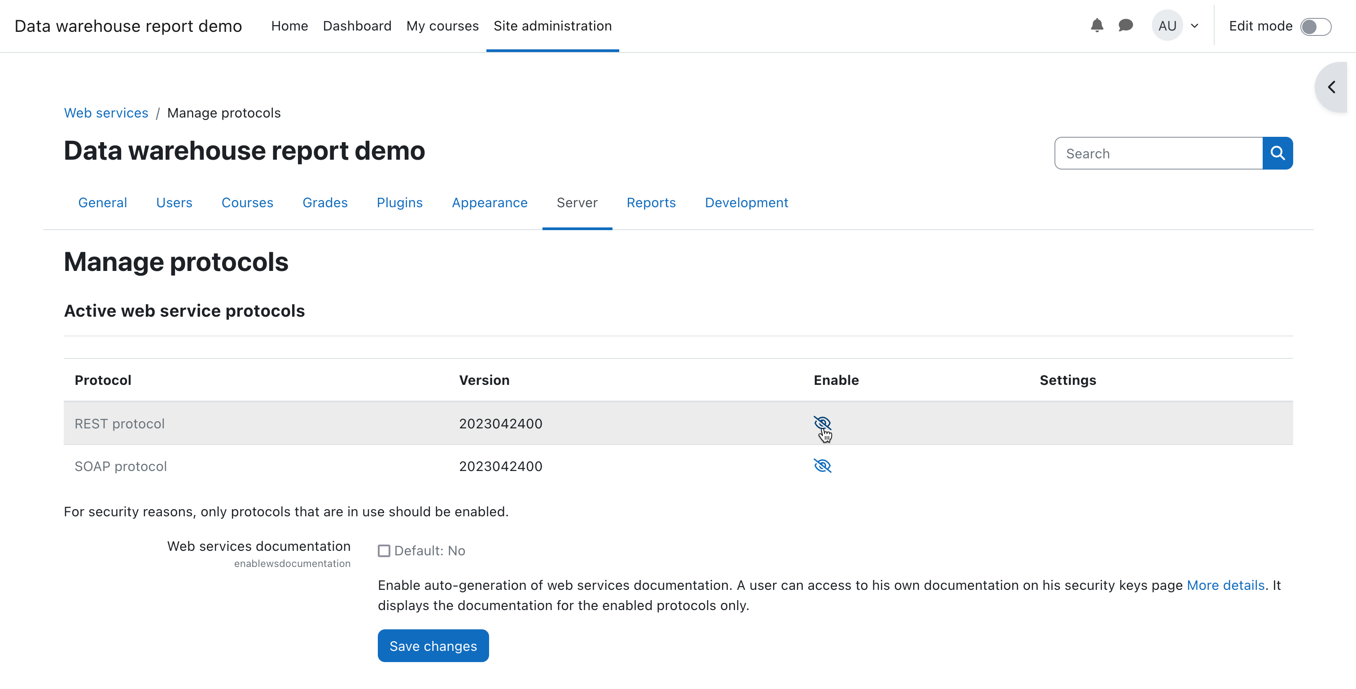
Task: Switch to the Development tab
Action: [x=746, y=203]
